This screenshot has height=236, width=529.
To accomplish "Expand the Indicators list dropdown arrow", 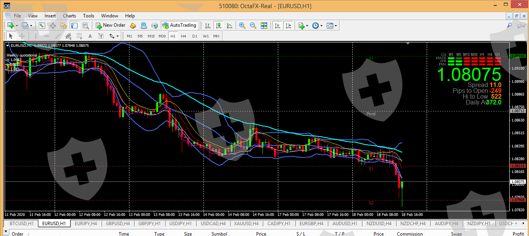I will pyautogui.click(x=307, y=26).
